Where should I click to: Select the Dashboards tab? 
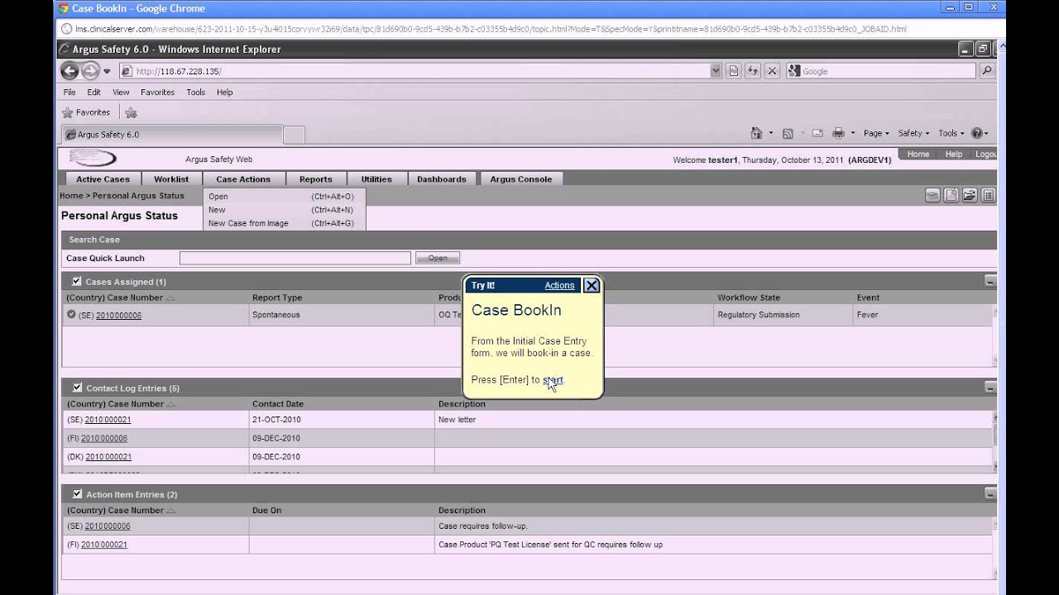[442, 178]
